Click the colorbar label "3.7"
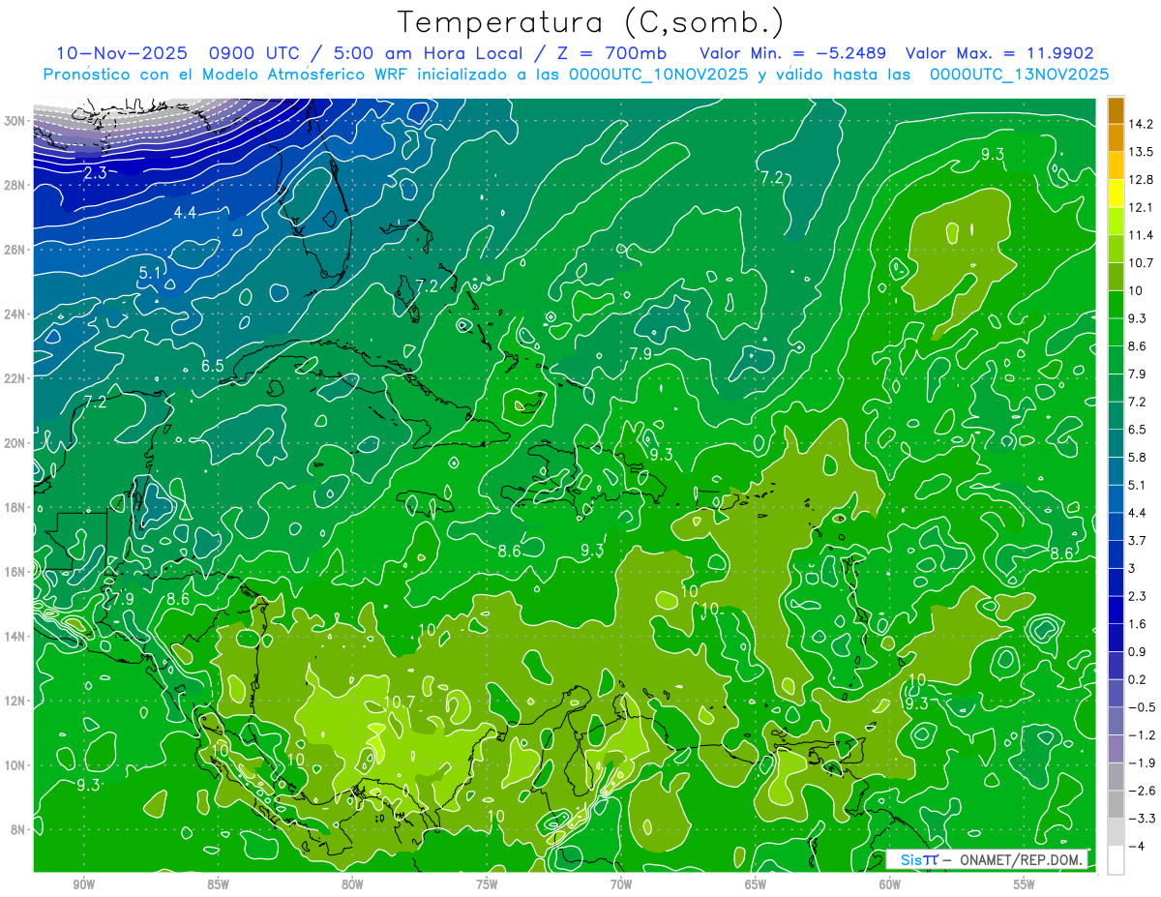 coord(1138,541)
